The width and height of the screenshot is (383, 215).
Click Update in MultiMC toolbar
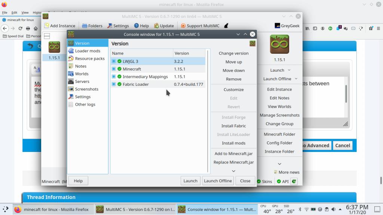tap(164, 26)
